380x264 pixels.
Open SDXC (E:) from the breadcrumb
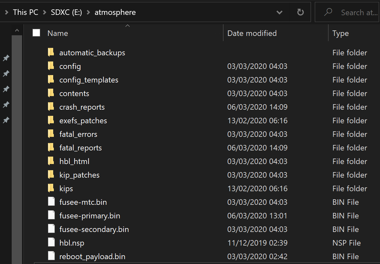pos(66,12)
